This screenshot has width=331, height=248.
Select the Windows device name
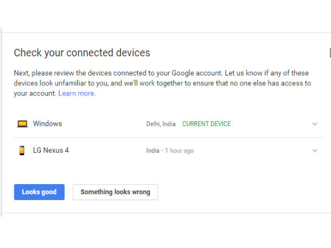coord(47,124)
